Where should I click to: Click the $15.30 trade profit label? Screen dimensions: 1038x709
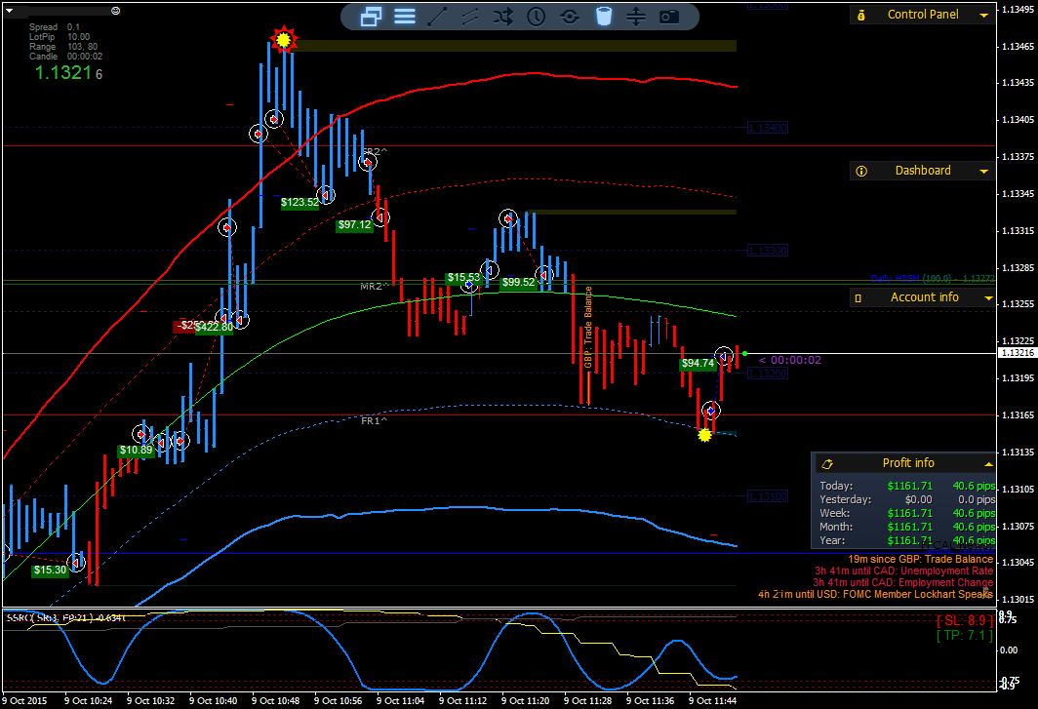[51, 570]
